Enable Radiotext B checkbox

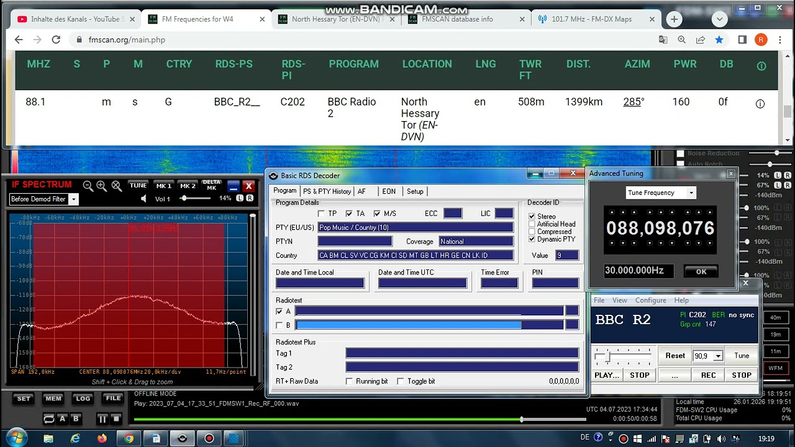(279, 325)
